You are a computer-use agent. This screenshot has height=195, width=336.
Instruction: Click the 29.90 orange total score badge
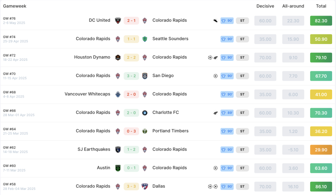pyautogui.click(x=321, y=150)
